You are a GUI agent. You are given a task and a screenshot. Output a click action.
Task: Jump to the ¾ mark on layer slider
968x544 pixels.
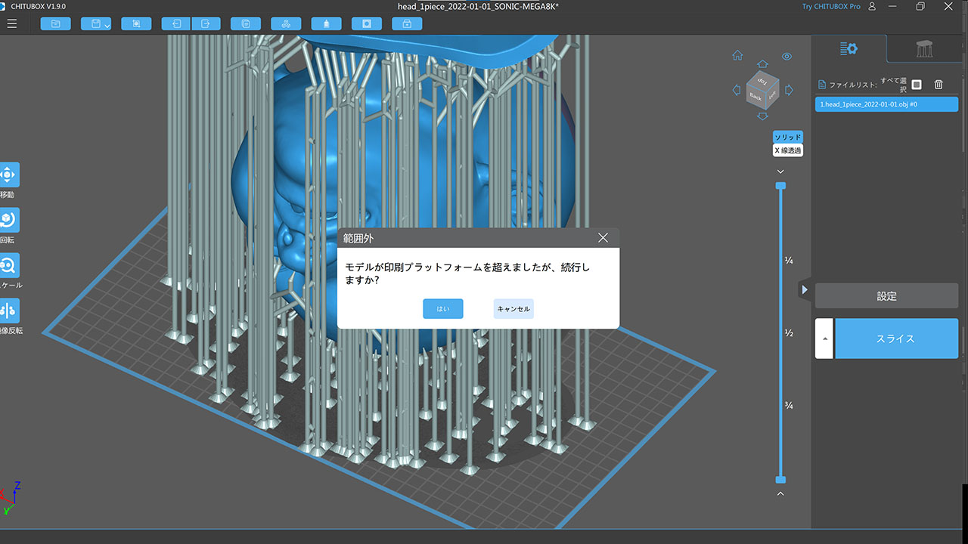(x=789, y=406)
